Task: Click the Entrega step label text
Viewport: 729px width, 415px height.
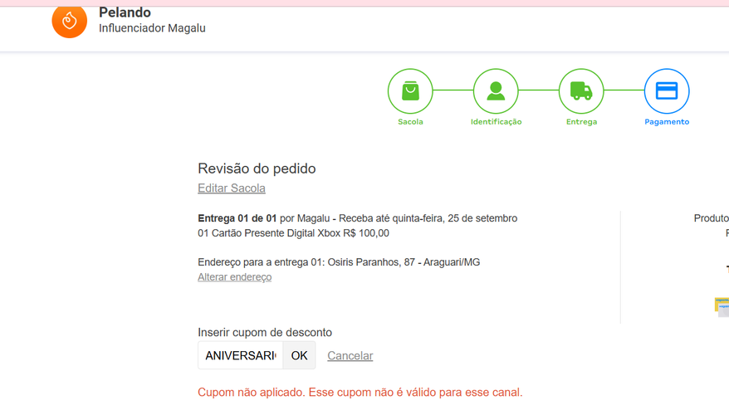Action: [581, 122]
